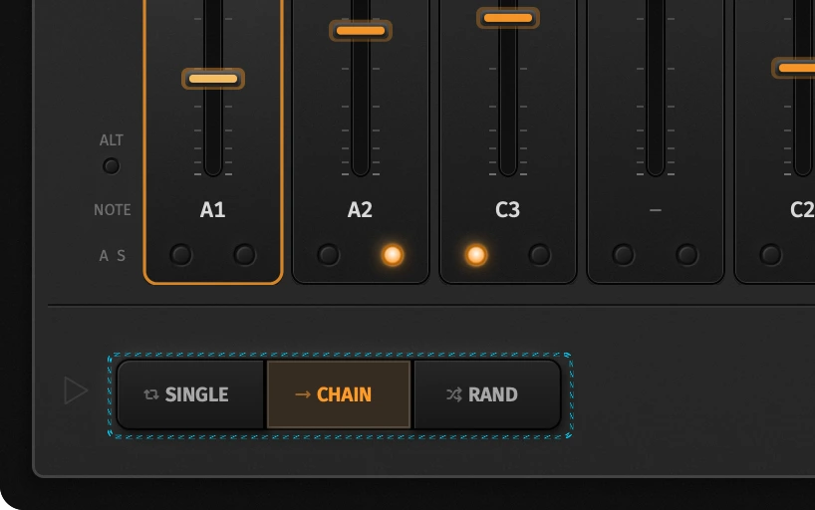The image size is (815, 510).
Task: Enable the A toggle under step C2
Action: (771, 255)
